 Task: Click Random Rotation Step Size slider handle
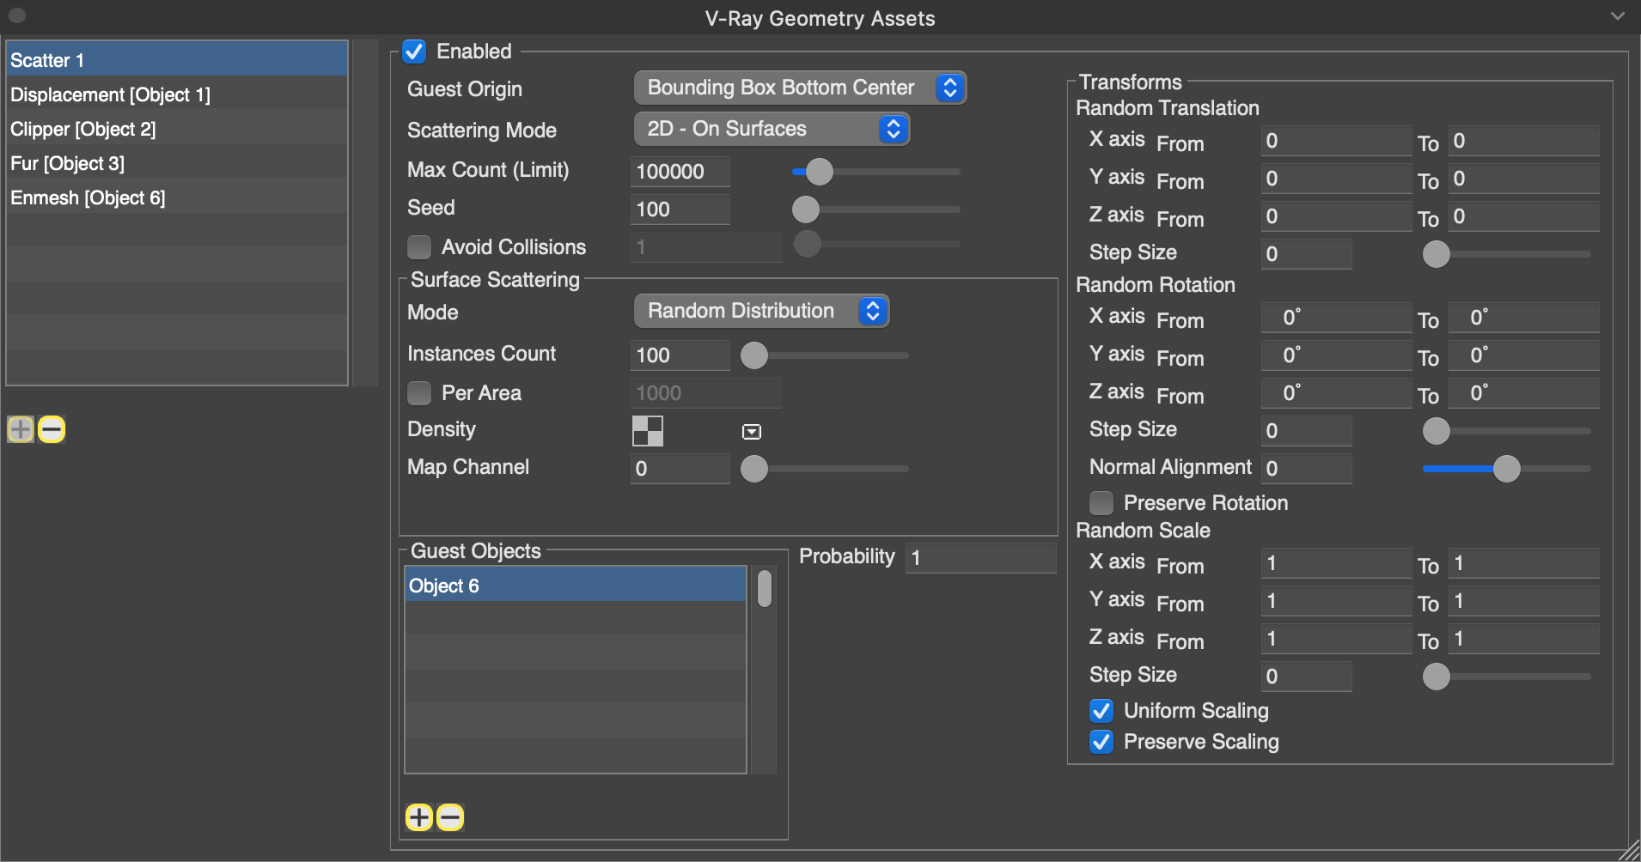pyautogui.click(x=1437, y=431)
